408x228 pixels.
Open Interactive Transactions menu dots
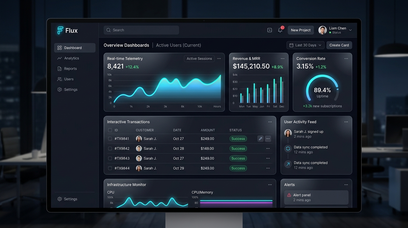pos(270,122)
